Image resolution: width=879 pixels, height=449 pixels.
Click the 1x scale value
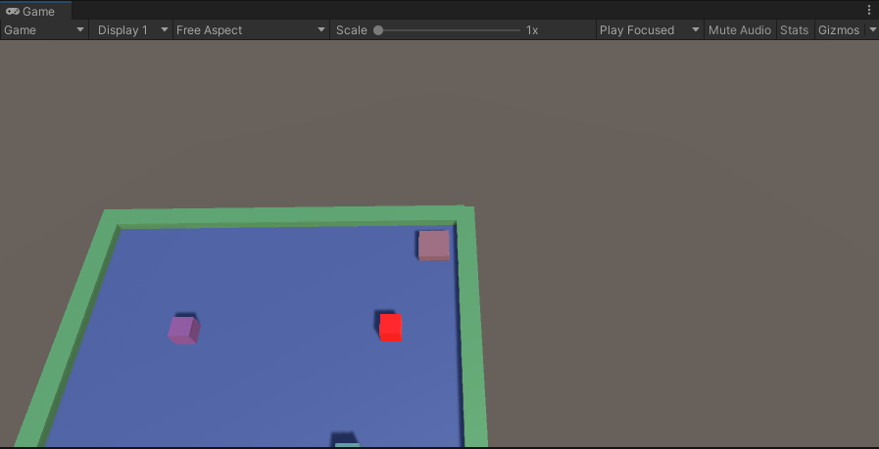[532, 30]
